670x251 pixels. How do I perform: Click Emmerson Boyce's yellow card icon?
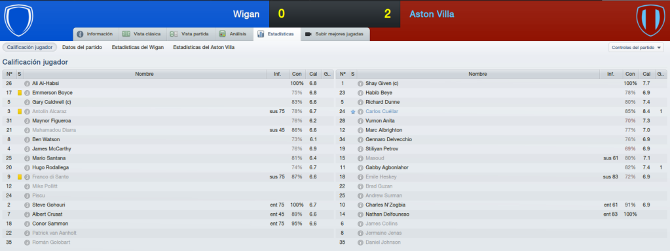pyautogui.click(x=20, y=93)
